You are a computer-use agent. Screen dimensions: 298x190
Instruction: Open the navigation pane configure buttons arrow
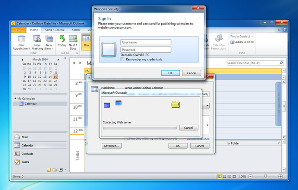point(66,170)
